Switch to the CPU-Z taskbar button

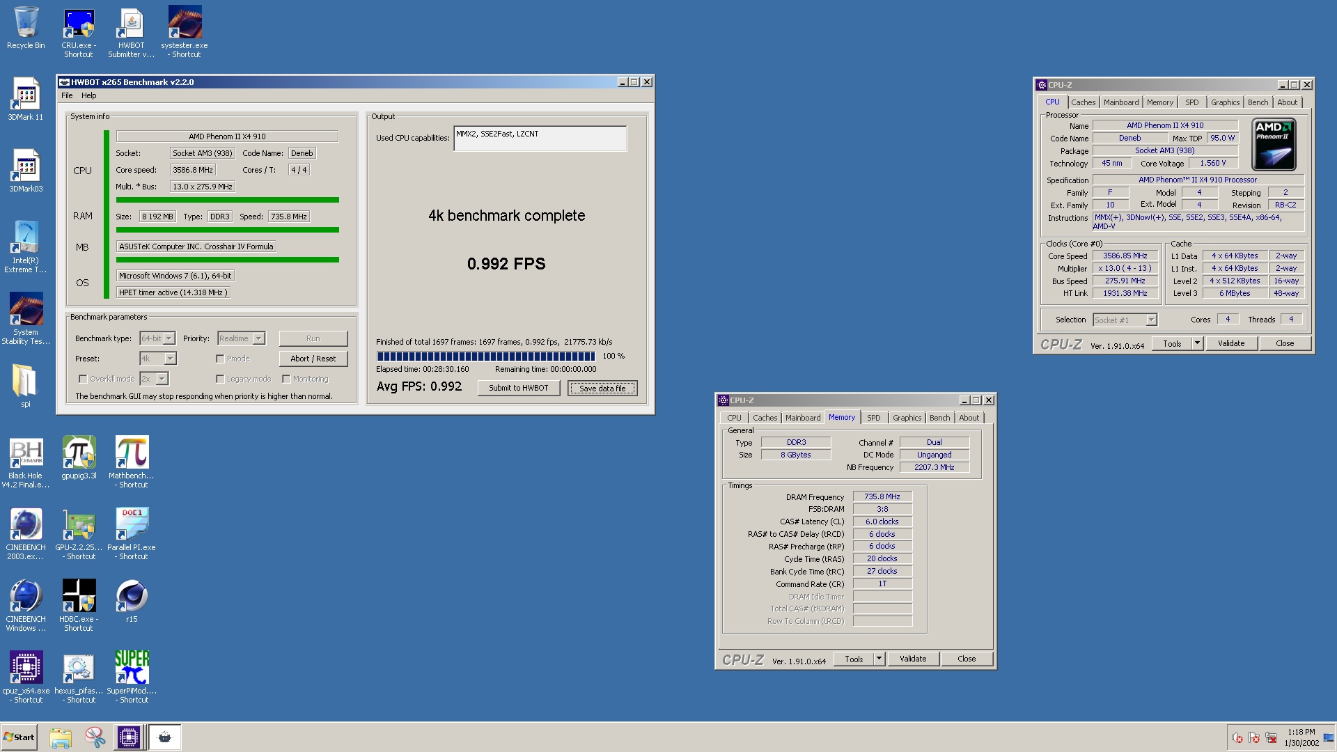pos(129,737)
